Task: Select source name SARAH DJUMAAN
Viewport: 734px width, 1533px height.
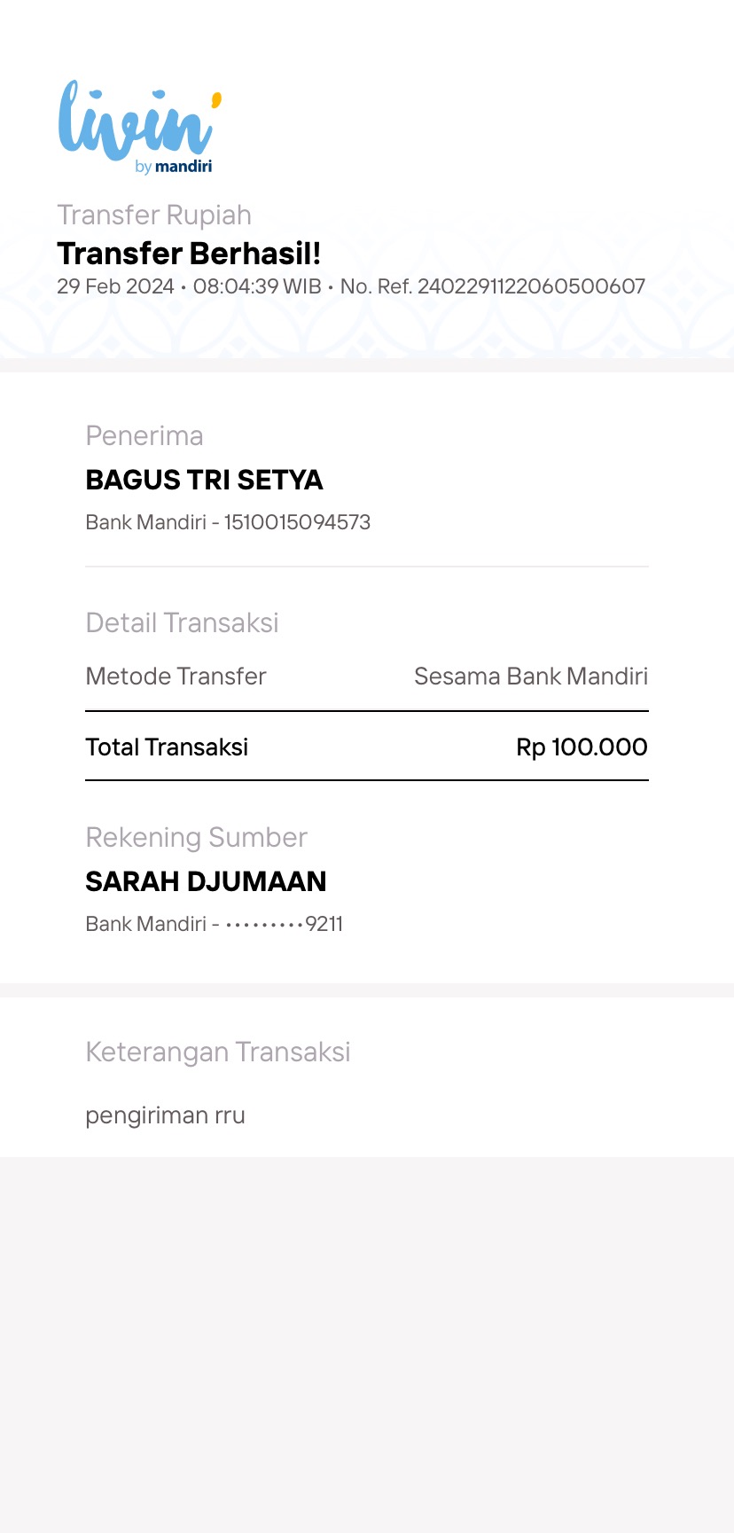Action: (x=206, y=881)
